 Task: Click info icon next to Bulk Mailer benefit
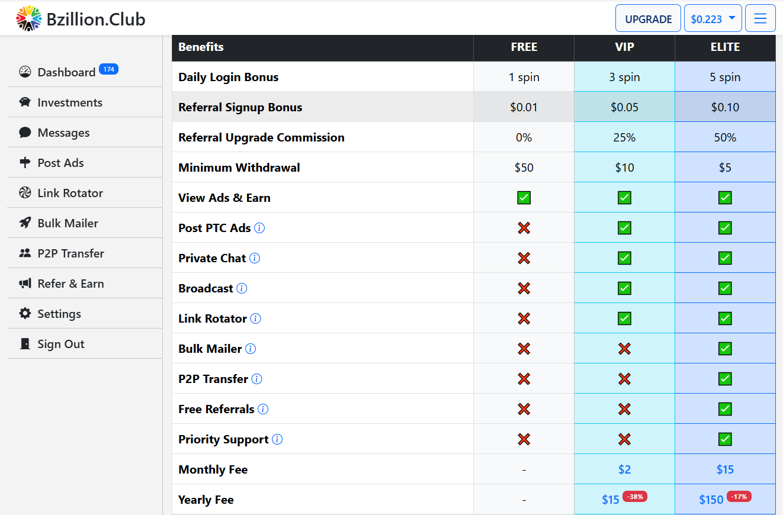tap(251, 349)
